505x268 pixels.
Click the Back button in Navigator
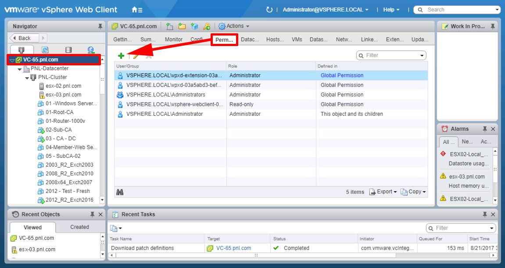[x=24, y=38]
